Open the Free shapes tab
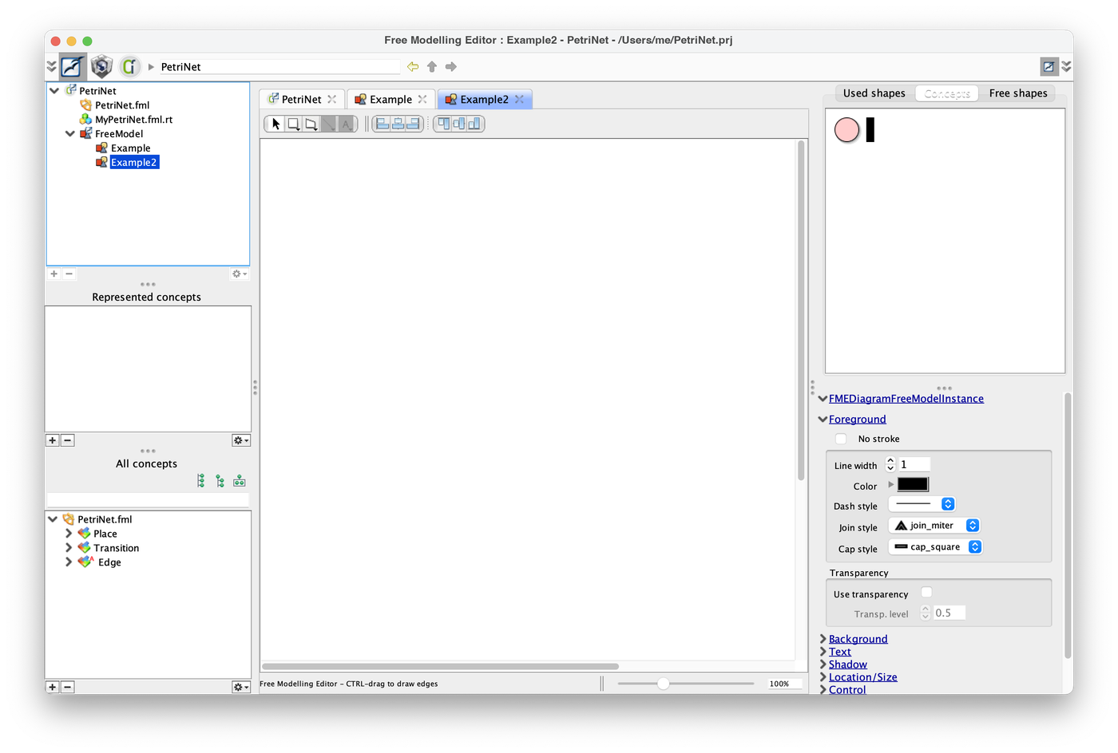Image resolution: width=1118 pixels, height=753 pixels. 1018,93
